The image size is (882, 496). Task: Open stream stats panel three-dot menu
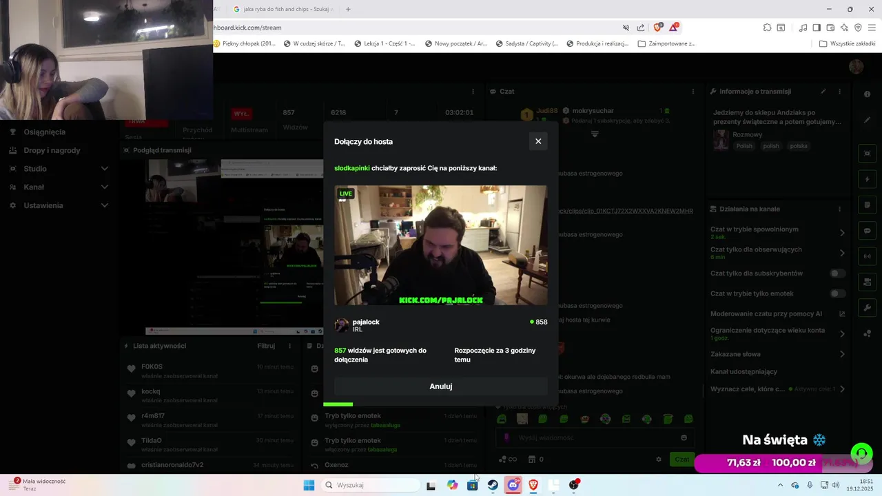coord(473,91)
